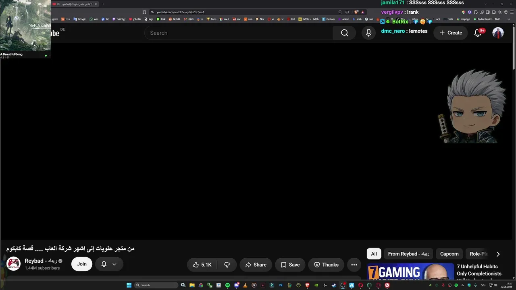Click the browser address bar URL
Image resolution: width=516 pixels, height=290 pixels.
(x=181, y=12)
